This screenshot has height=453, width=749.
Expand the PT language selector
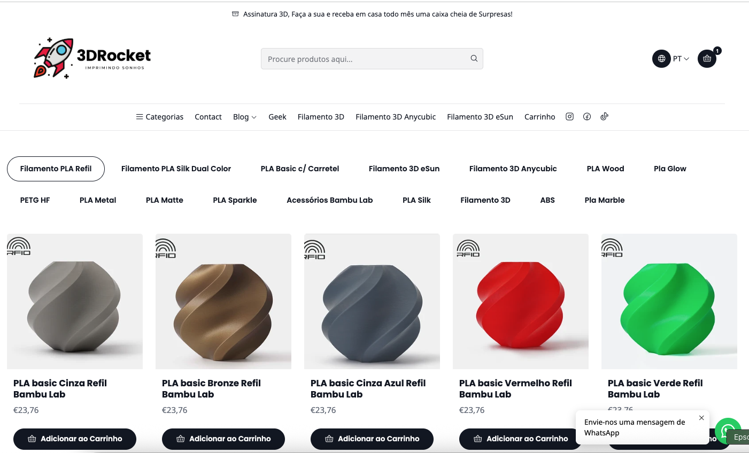pyautogui.click(x=681, y=59)
